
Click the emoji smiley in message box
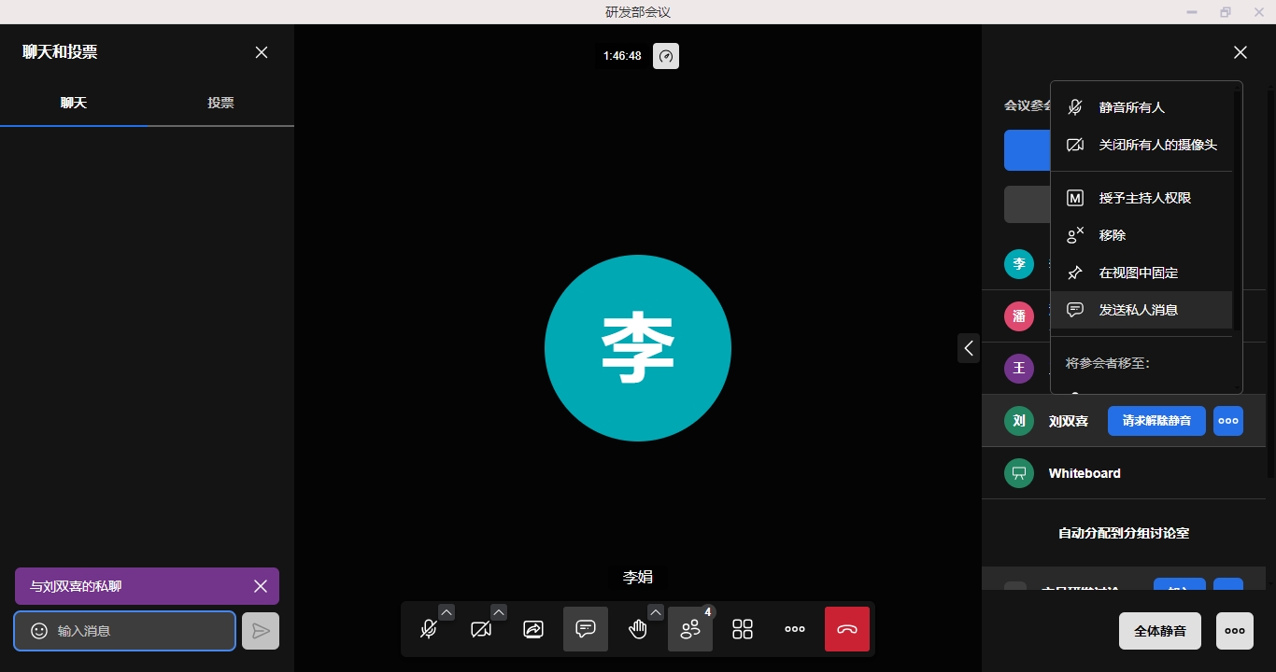point(39,631)
